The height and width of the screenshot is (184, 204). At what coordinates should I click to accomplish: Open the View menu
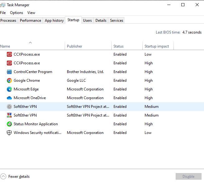tap(31, 13)
